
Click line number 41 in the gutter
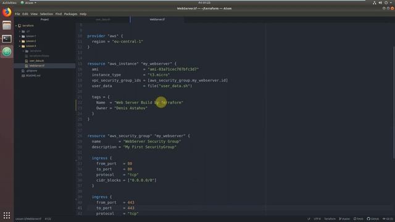point(80,208)
